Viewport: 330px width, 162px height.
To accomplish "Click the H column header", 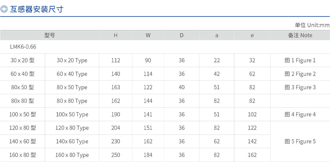I will pyautogui.click(x=115, y=35).
